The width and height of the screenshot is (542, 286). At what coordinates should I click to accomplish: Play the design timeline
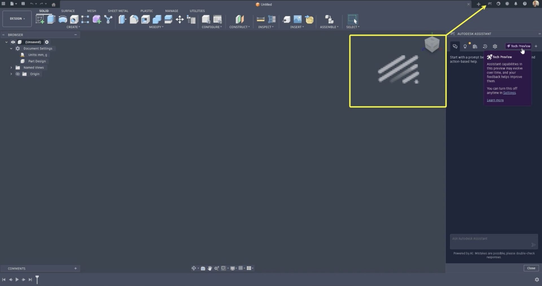tap(17, 280)
